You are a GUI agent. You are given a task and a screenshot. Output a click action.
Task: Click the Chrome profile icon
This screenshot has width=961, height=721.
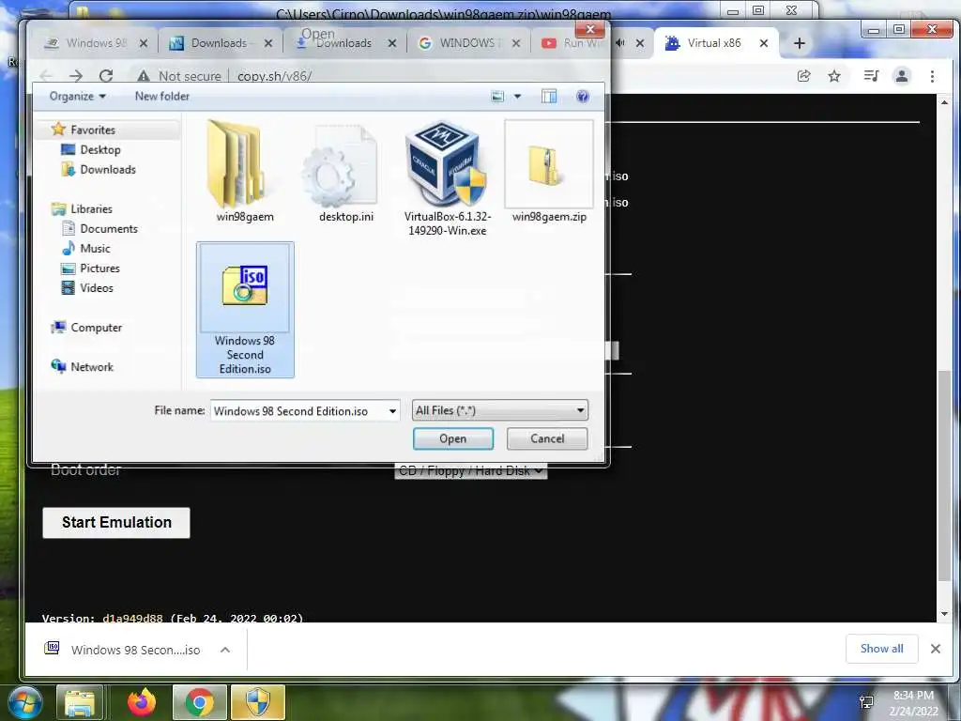(x=902, y=76)
